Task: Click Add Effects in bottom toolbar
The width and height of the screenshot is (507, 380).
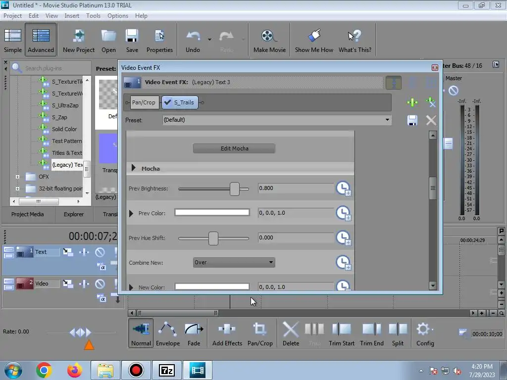Action: coord(227,333)
